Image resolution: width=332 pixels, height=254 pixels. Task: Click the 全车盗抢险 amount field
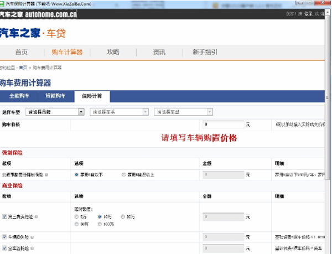coord(224,248)
